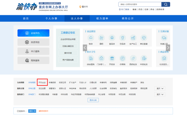187x115 pixels.
Task: Click hot search keyword 资质标准
Action: 160,9
